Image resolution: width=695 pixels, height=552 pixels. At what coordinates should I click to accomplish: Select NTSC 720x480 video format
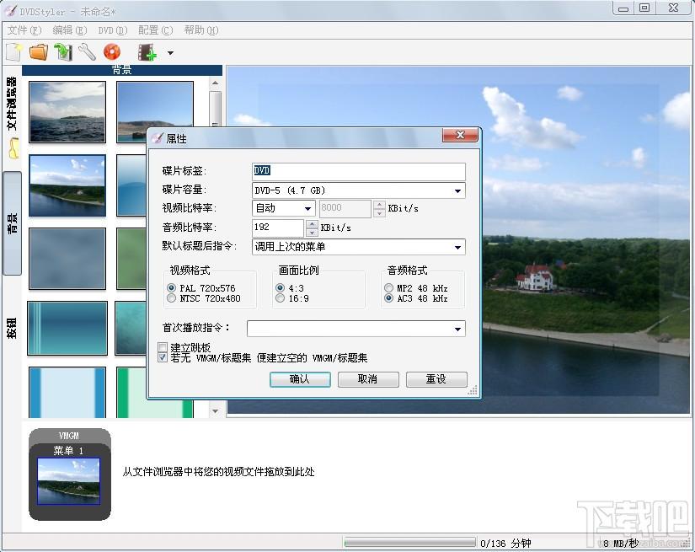pyautogui.click(x=172, y=299)
